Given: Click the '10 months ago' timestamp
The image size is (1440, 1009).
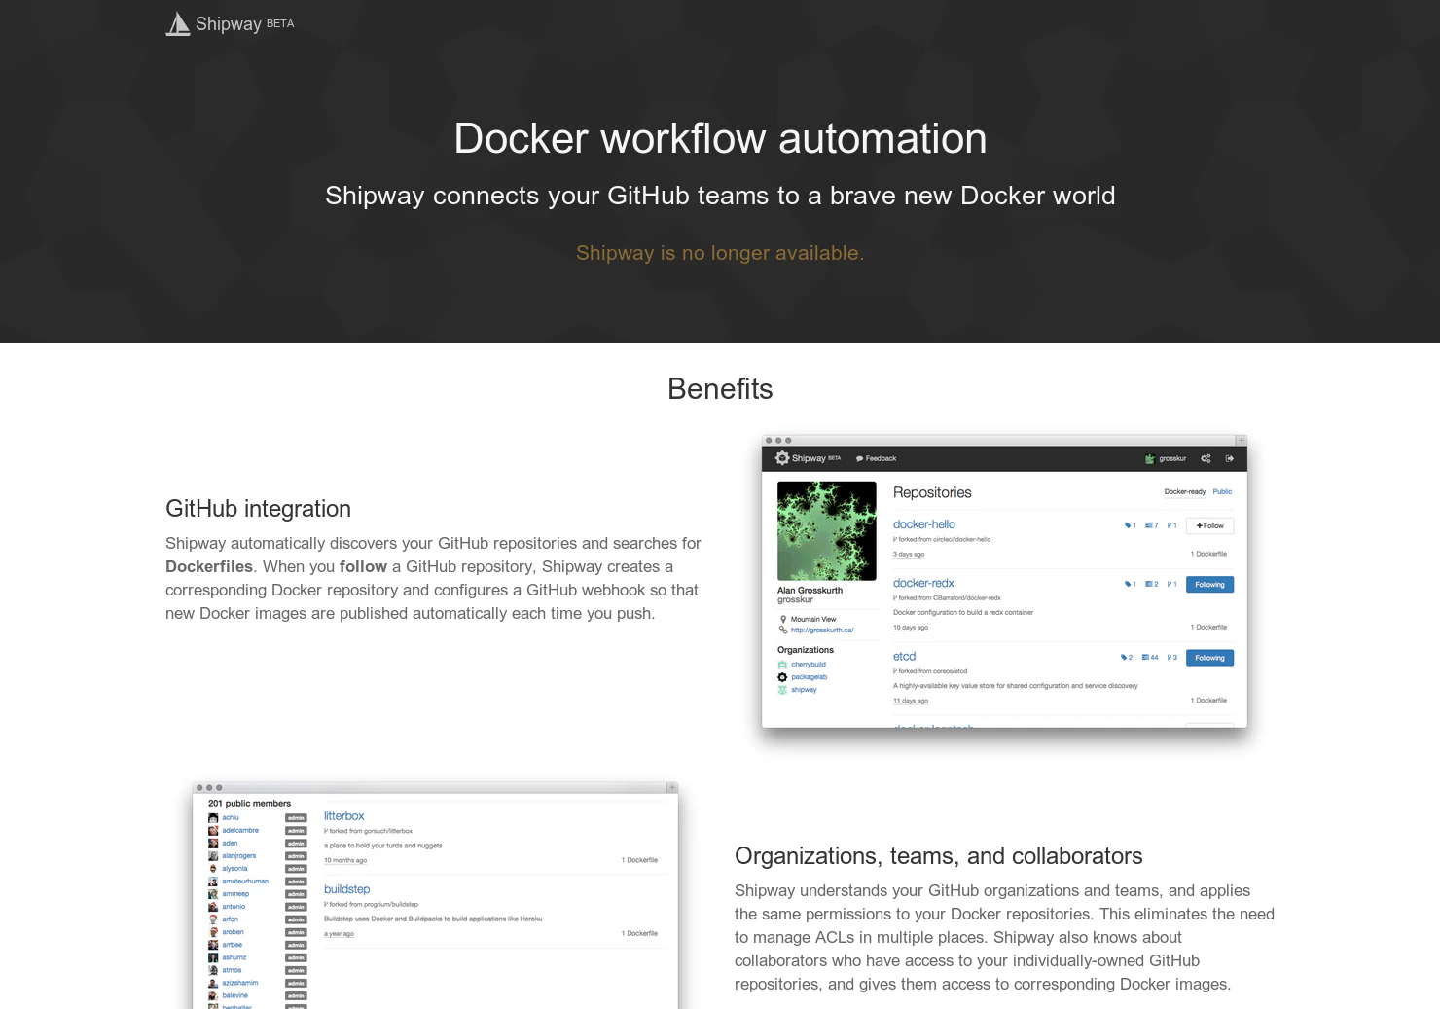Looking at the screenshot, I should [345, 860].
